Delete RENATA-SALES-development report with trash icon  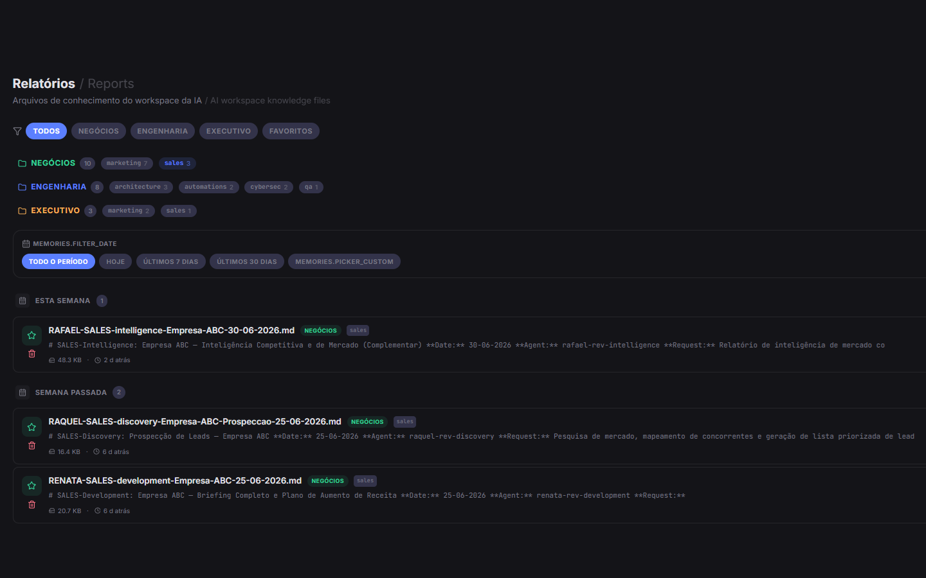point(32,505)
